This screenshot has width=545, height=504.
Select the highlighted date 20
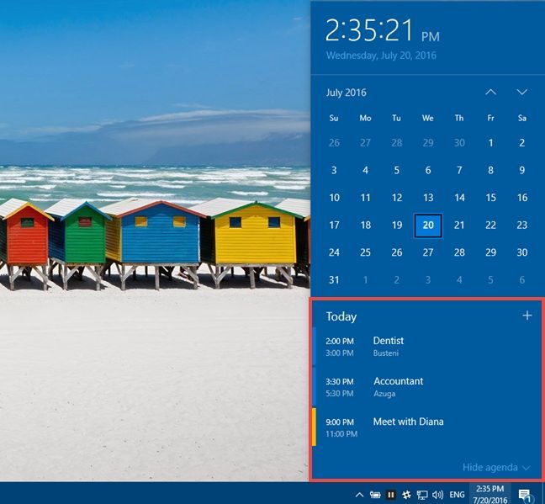pyautogui.click(x=428, y=225)
